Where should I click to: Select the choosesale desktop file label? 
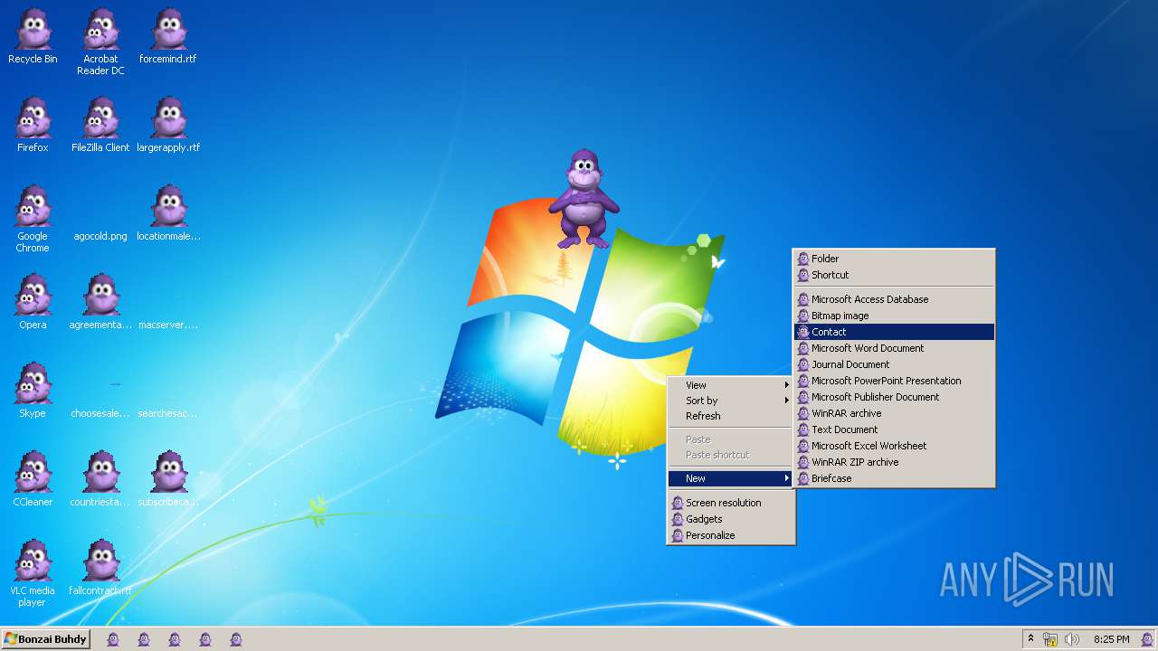click(x=100, y=413)
